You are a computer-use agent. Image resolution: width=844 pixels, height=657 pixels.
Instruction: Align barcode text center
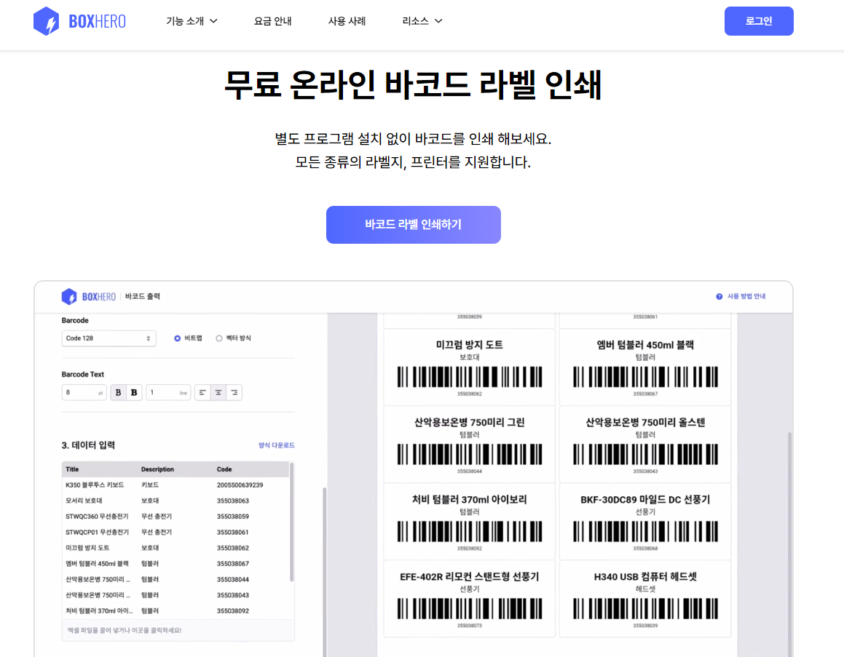[x=218, y=392]
